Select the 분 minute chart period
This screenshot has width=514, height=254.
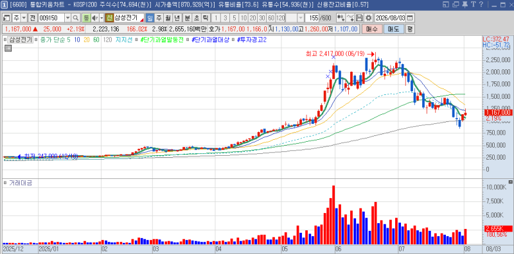pyautogui.click(x=188, y=18)
